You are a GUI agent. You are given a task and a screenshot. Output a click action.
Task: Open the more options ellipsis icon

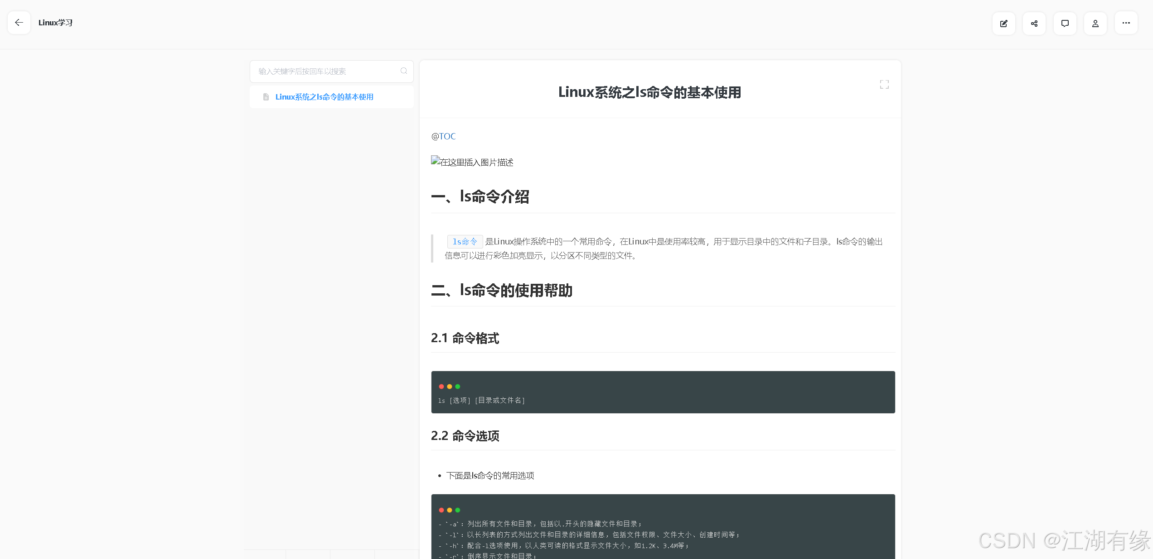1126,23
